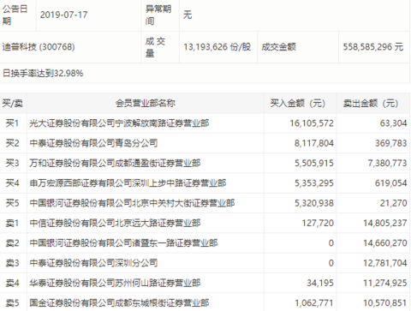
Task: Select 光大证券宁波解放南路证券营业部 row name
Action: point(119,123)
